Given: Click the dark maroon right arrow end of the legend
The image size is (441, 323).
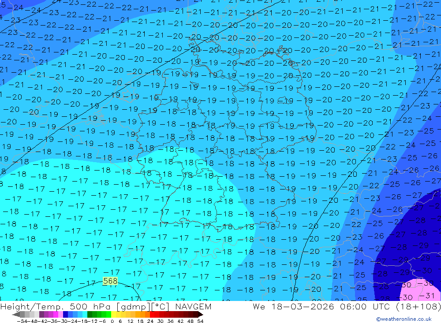Looking at the screenshot, I should (x=201, y=314).
